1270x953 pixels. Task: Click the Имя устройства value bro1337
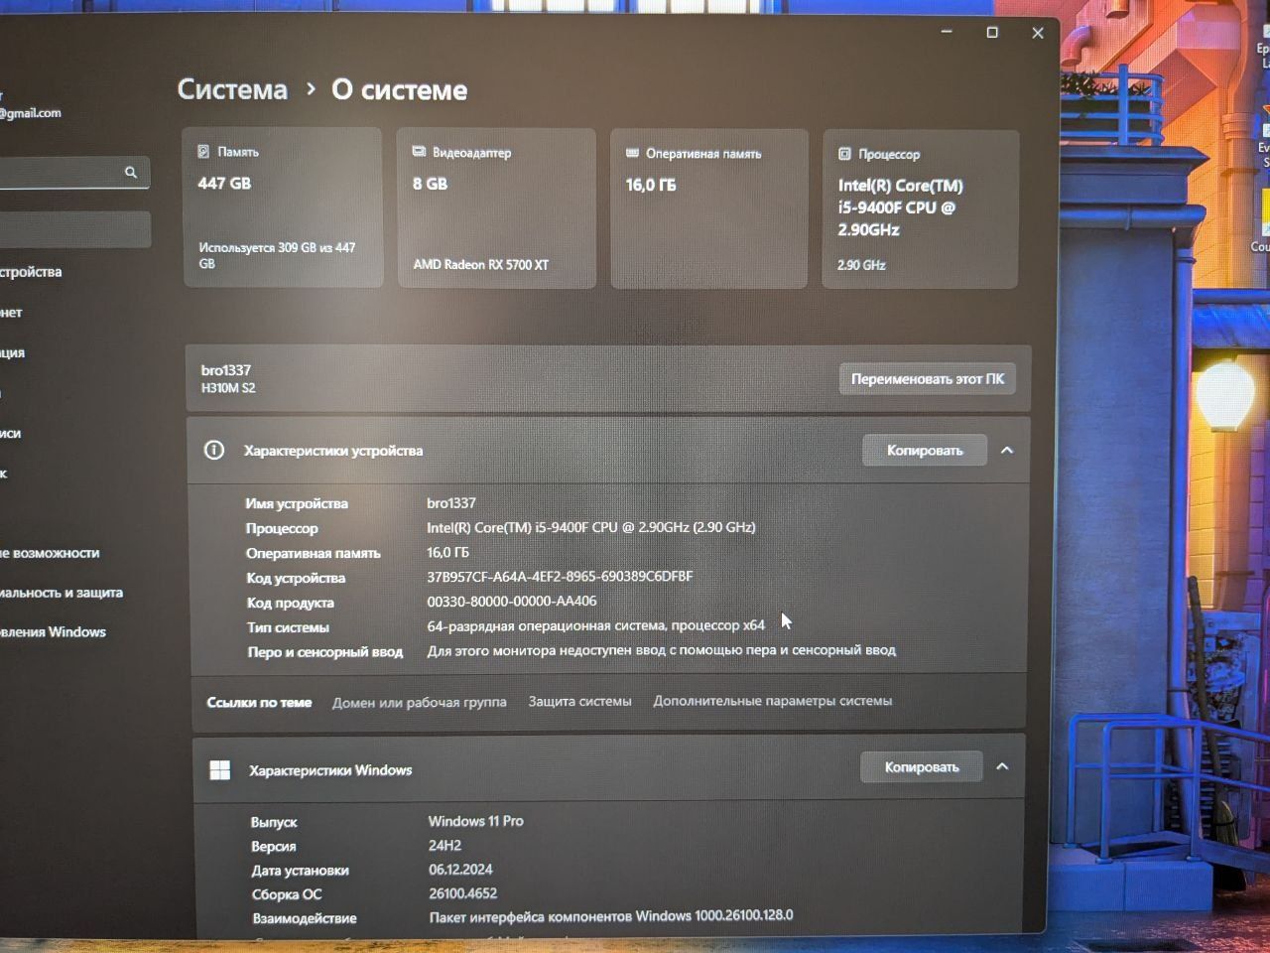pos(451,503)
